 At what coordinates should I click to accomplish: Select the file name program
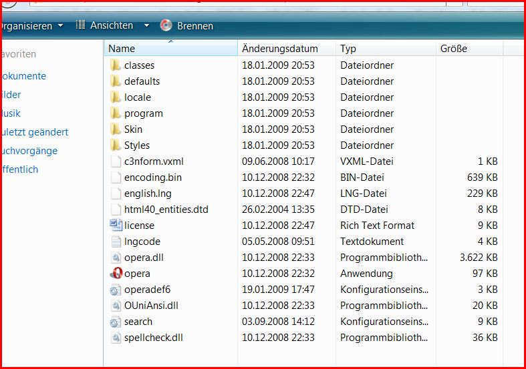[x=144, y=113]
